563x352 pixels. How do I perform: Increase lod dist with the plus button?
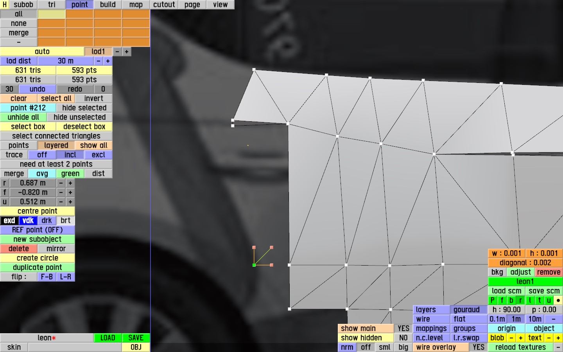108,61
